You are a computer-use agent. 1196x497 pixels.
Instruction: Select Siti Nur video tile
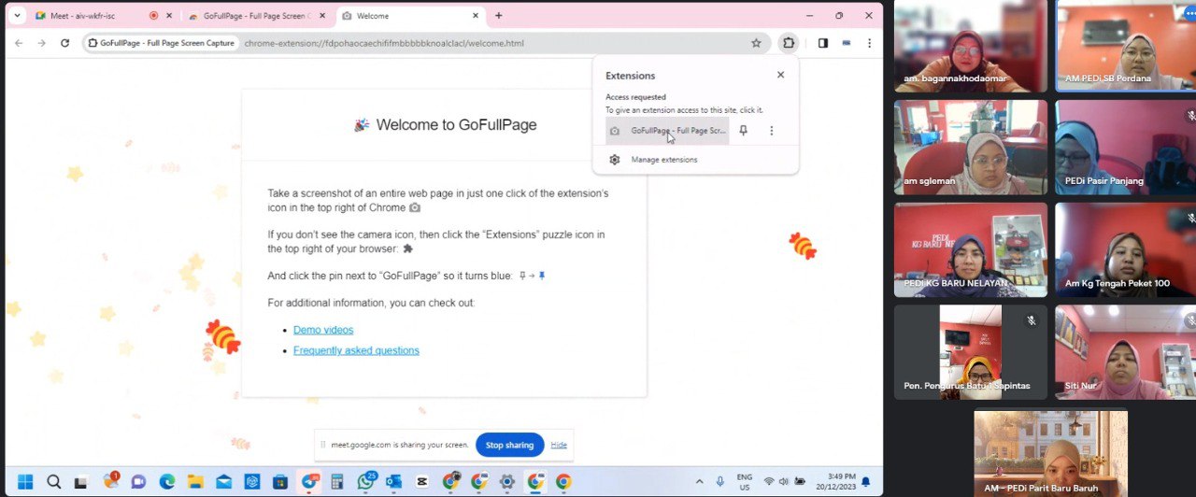pos(1126,352)
